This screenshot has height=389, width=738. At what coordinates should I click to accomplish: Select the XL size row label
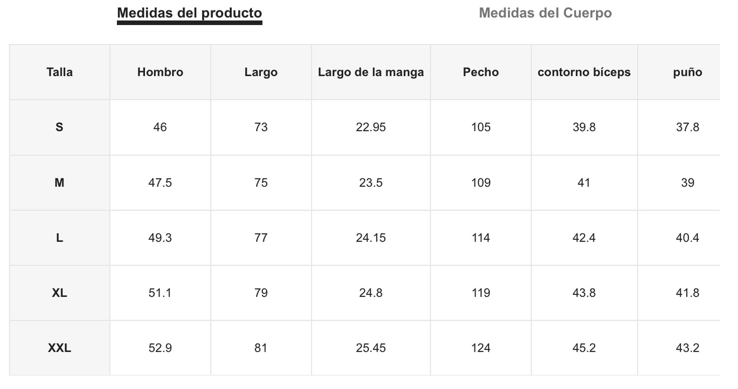tap(59, 293)
